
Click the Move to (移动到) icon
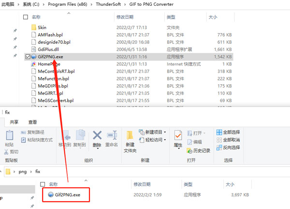coord(66,136)
